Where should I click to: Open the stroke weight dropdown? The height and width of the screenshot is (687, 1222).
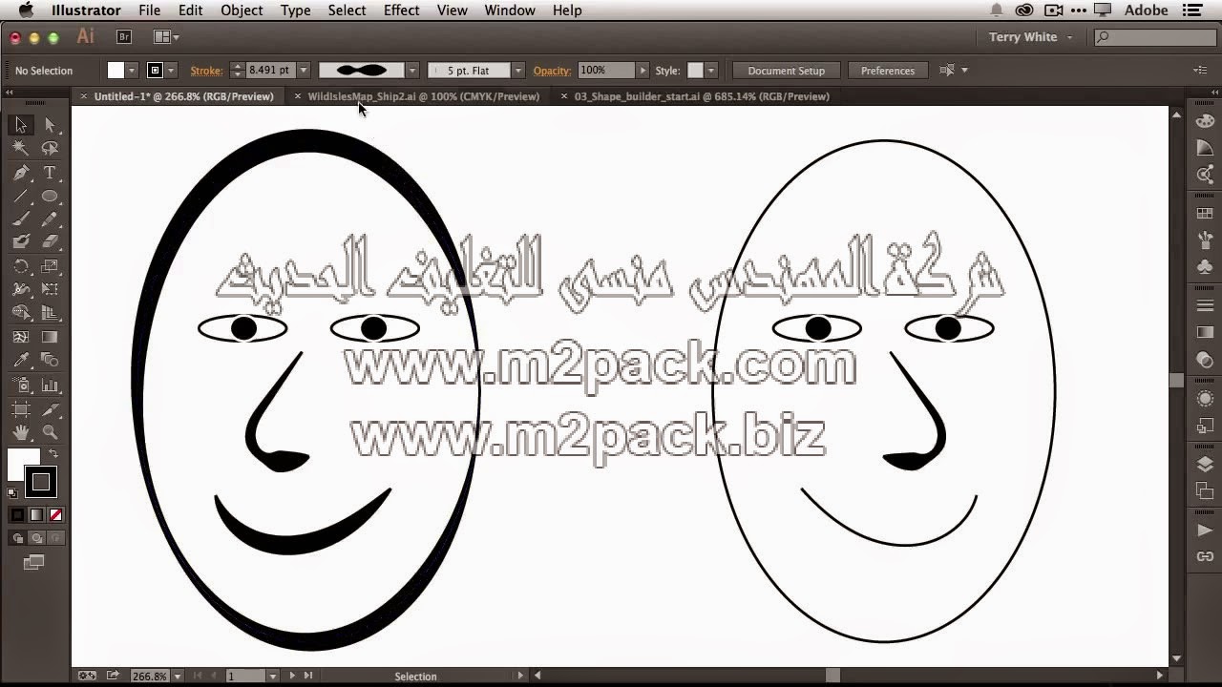(304, 70)
